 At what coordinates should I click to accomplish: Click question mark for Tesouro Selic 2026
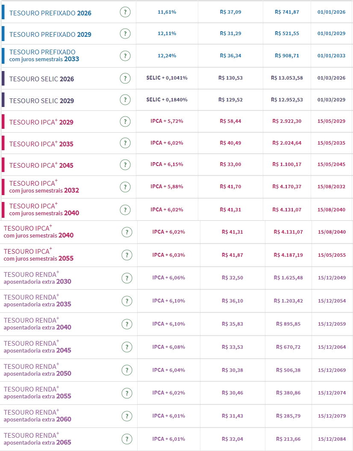pyautogui.click(x=125, y=78)
